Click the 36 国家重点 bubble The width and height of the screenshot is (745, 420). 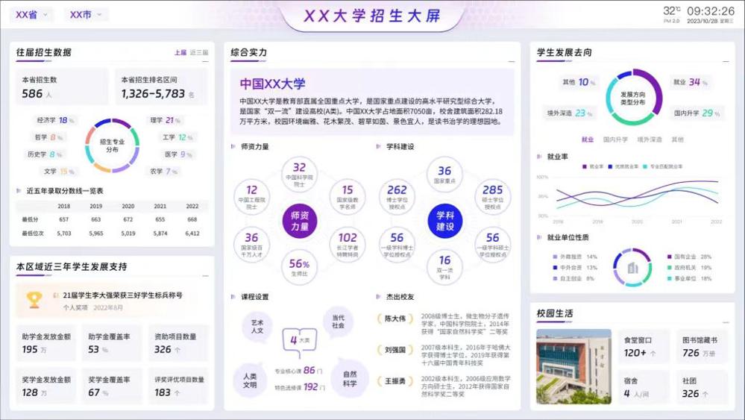click(x=444, y=174)
